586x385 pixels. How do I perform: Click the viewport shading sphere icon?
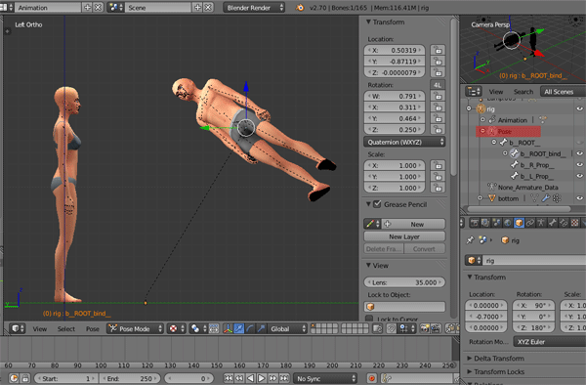[x=176, y=328]
